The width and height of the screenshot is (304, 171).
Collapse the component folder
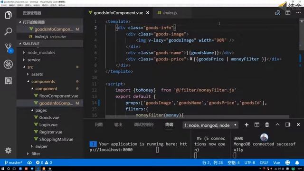pos(32,89)
